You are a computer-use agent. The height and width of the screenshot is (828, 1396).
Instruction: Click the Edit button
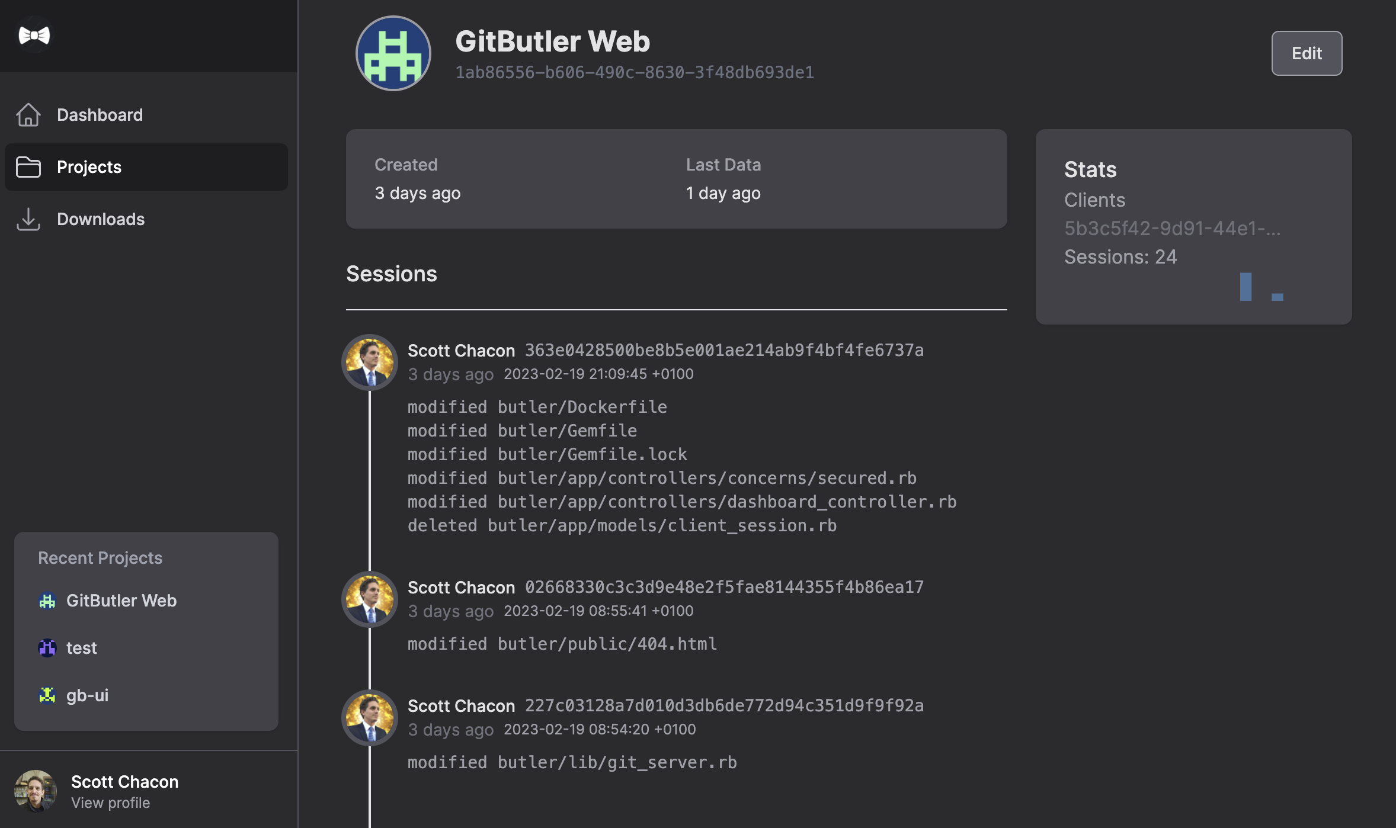click(1307, 53)
